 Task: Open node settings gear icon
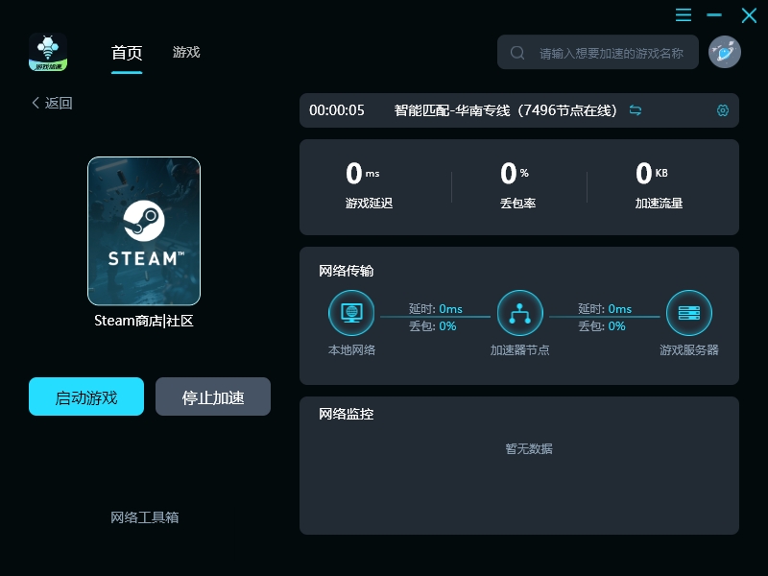pos(723,110)
